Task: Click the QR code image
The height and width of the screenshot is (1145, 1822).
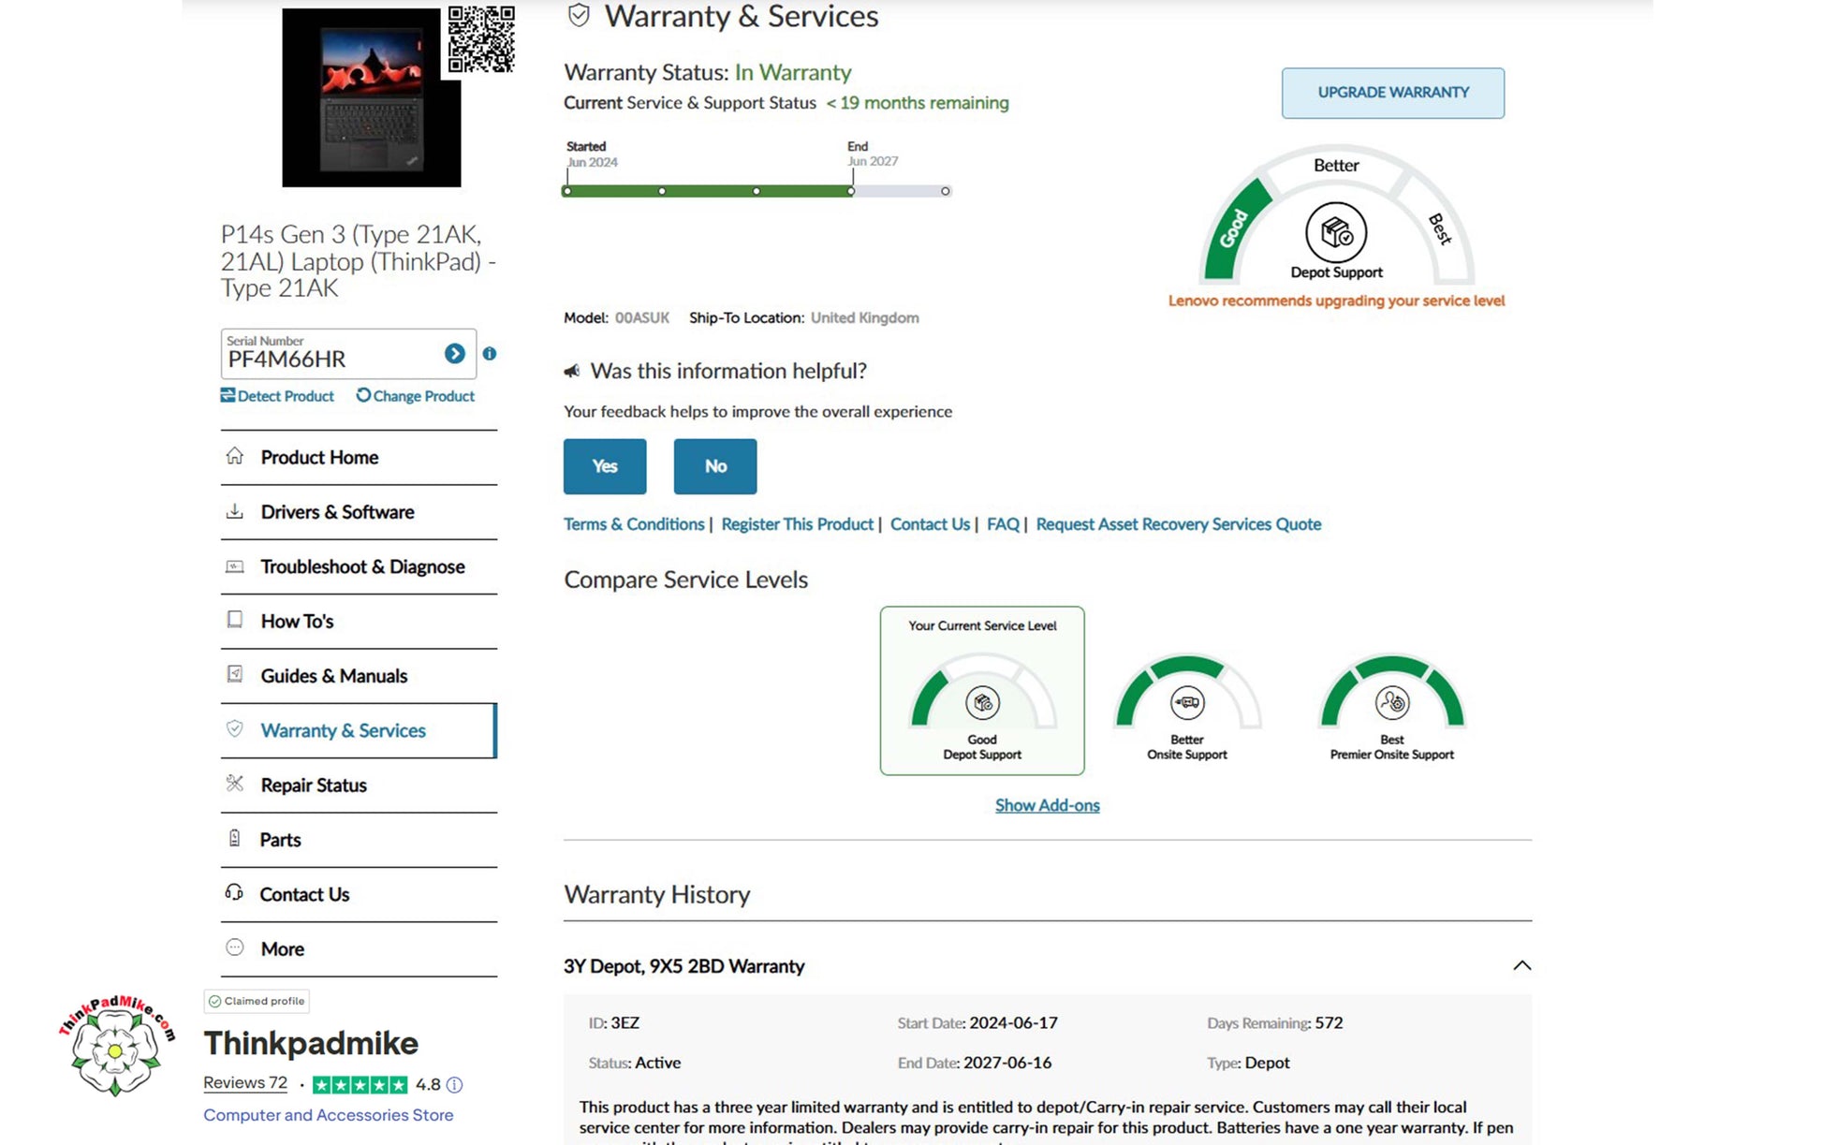Action: click(x=481, y=39)
